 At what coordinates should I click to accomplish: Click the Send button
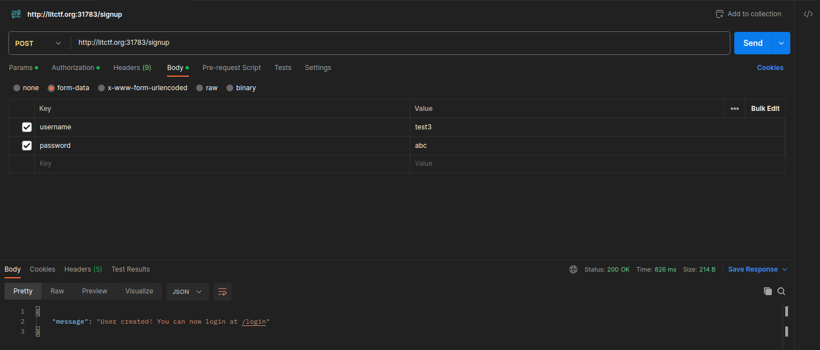[753, 43]
